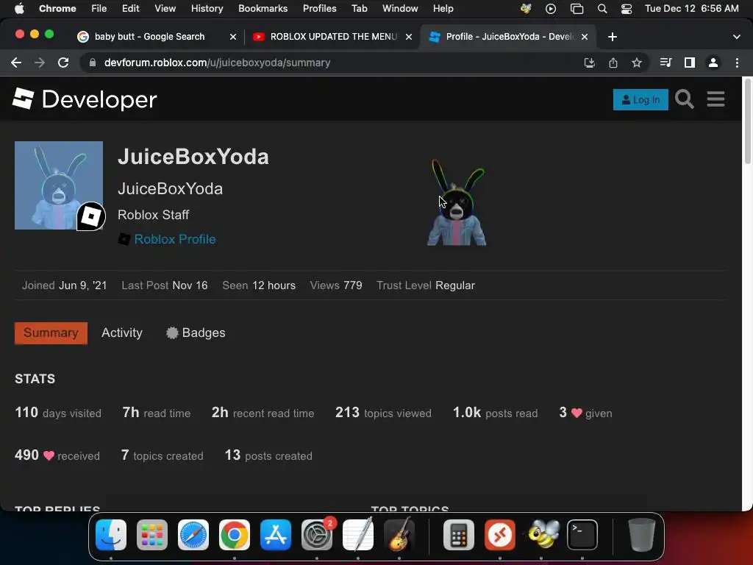Expand the tab search dropdown arrow
The height and width of the screenshot is (565, 753).
tap(737, 37)
